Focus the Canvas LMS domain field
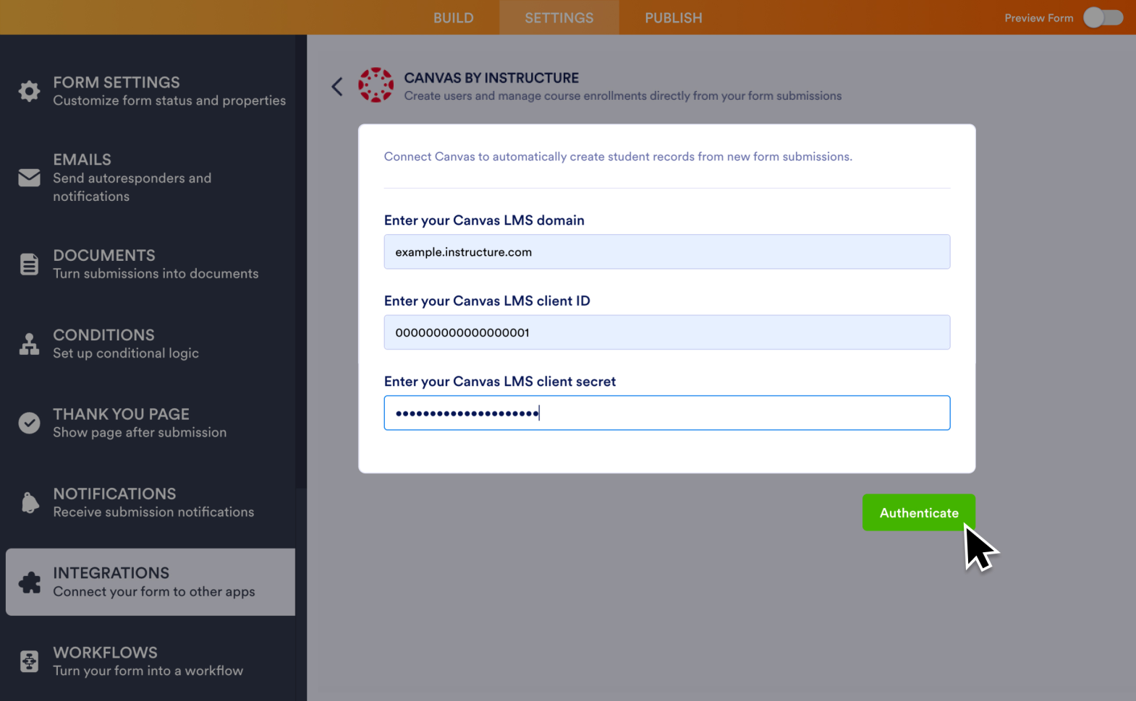The height and width of the screenshot is (701, 1136). [x=667, y=251]
